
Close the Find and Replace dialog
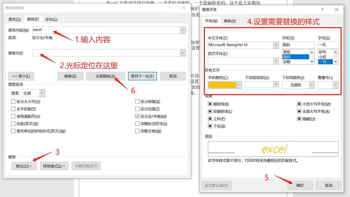click(184, 8)
